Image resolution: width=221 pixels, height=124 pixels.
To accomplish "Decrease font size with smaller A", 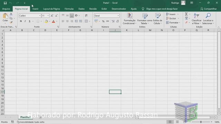I will coord(56,16).
